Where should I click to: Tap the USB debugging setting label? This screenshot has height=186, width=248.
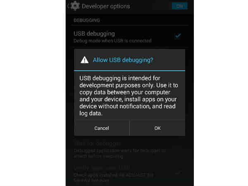(x=94, y=34)
